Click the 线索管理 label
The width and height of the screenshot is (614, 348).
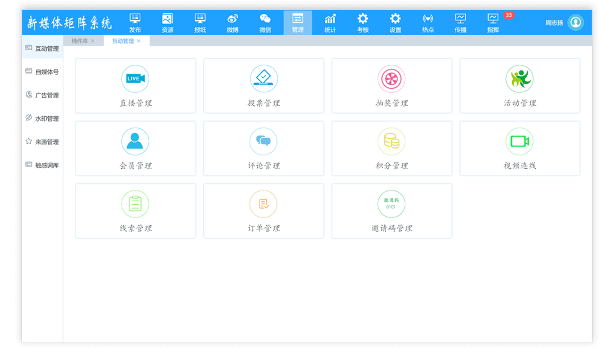(136, 228)
